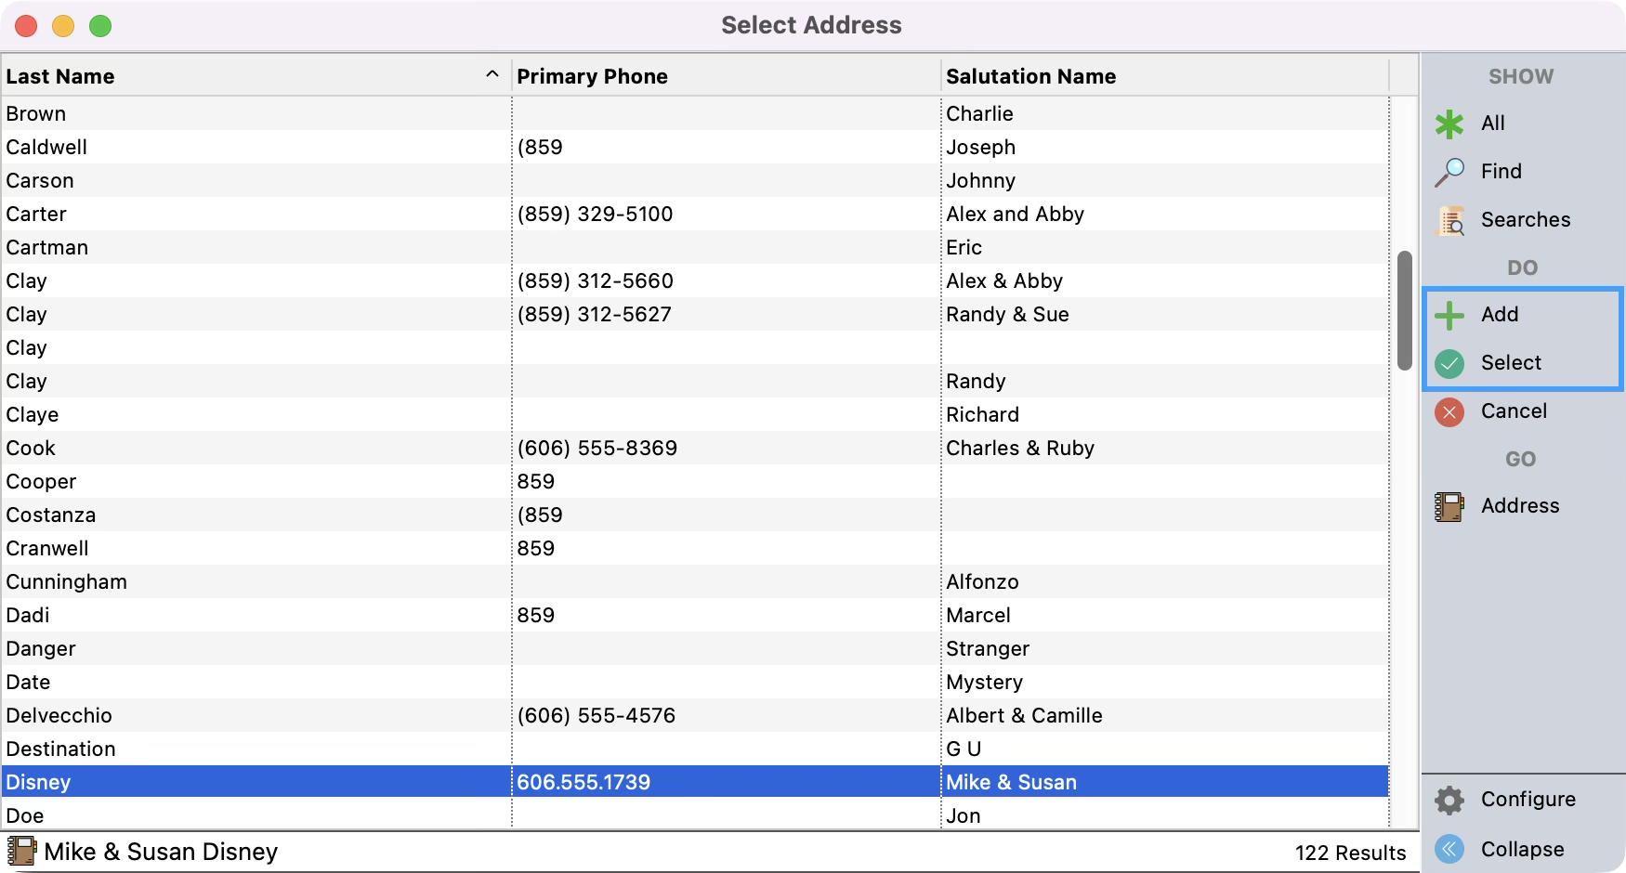
Task: Select the Cunningham row
Action: tap(695, 581)
